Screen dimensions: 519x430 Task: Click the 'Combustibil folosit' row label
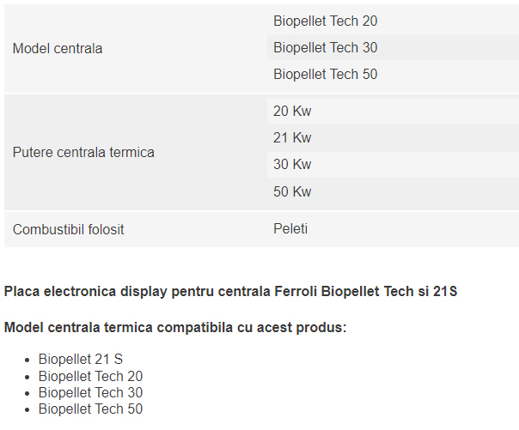pos(68,229)
